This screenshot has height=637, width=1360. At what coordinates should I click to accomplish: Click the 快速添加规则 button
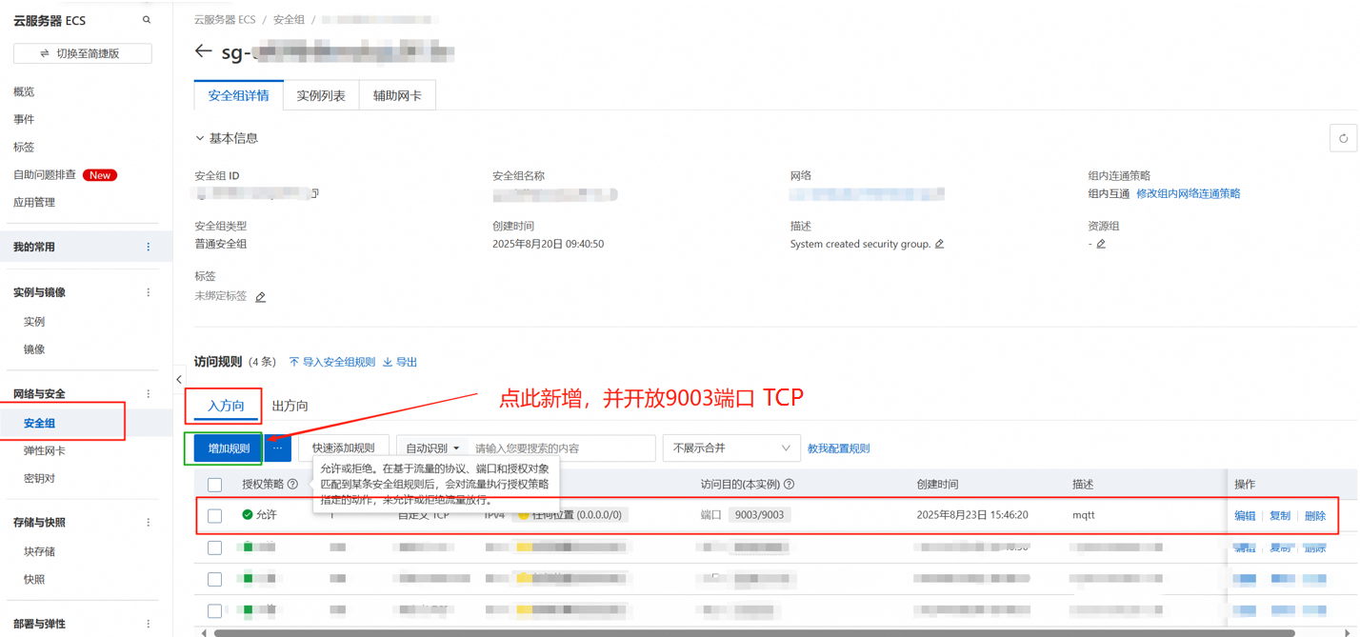(x=344, y=448)
